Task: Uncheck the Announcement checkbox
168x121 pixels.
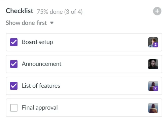Action: coord(14,64)
